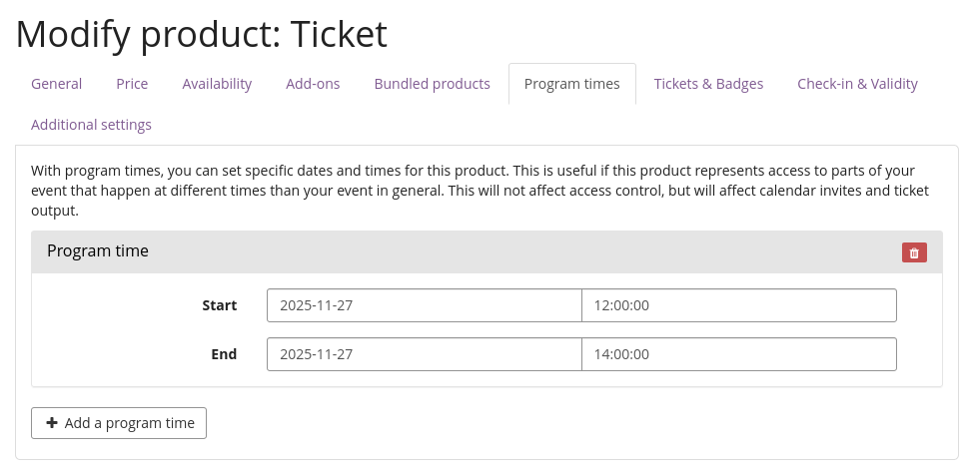
Task: Click the Start time field showing 12:00:00
Action: [x=738, y=305]
